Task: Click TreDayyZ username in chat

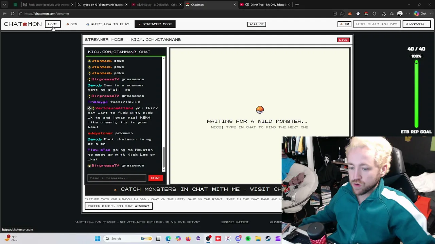Action: tap(98, 102)
